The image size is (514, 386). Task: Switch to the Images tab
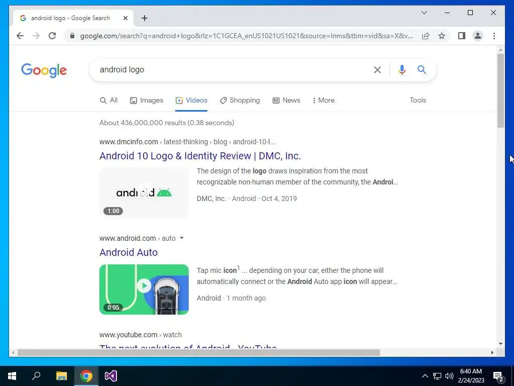pos(147,100)
